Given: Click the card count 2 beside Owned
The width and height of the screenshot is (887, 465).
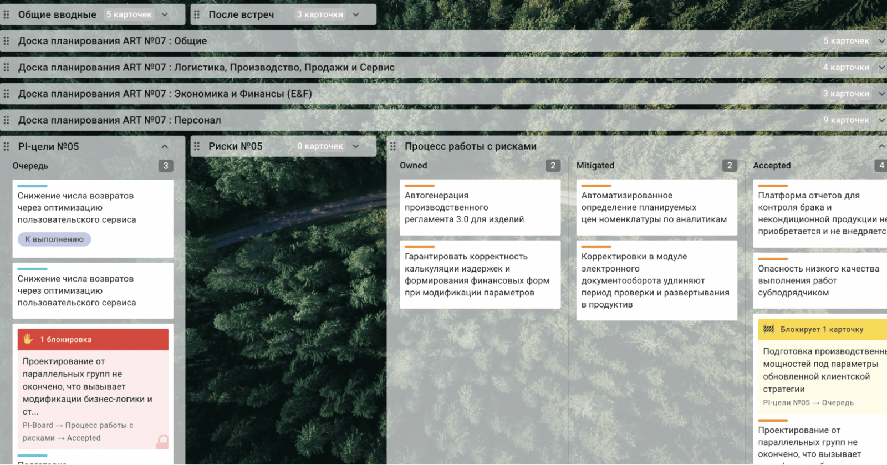Looking at the screenshot, I should [553, 165].
